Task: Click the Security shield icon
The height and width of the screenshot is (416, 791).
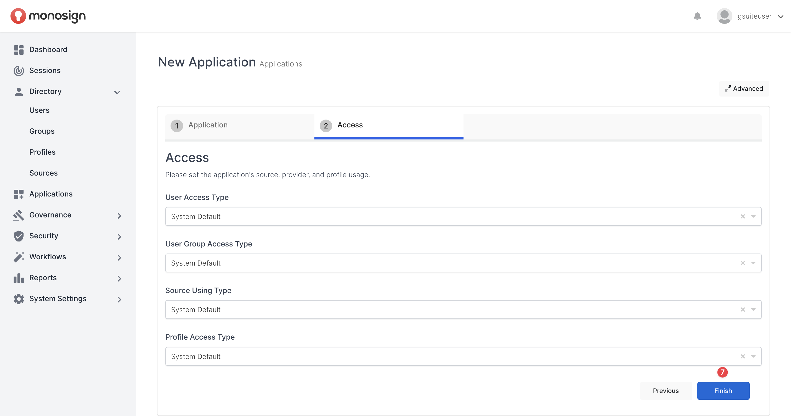Action: pos(19,236)
